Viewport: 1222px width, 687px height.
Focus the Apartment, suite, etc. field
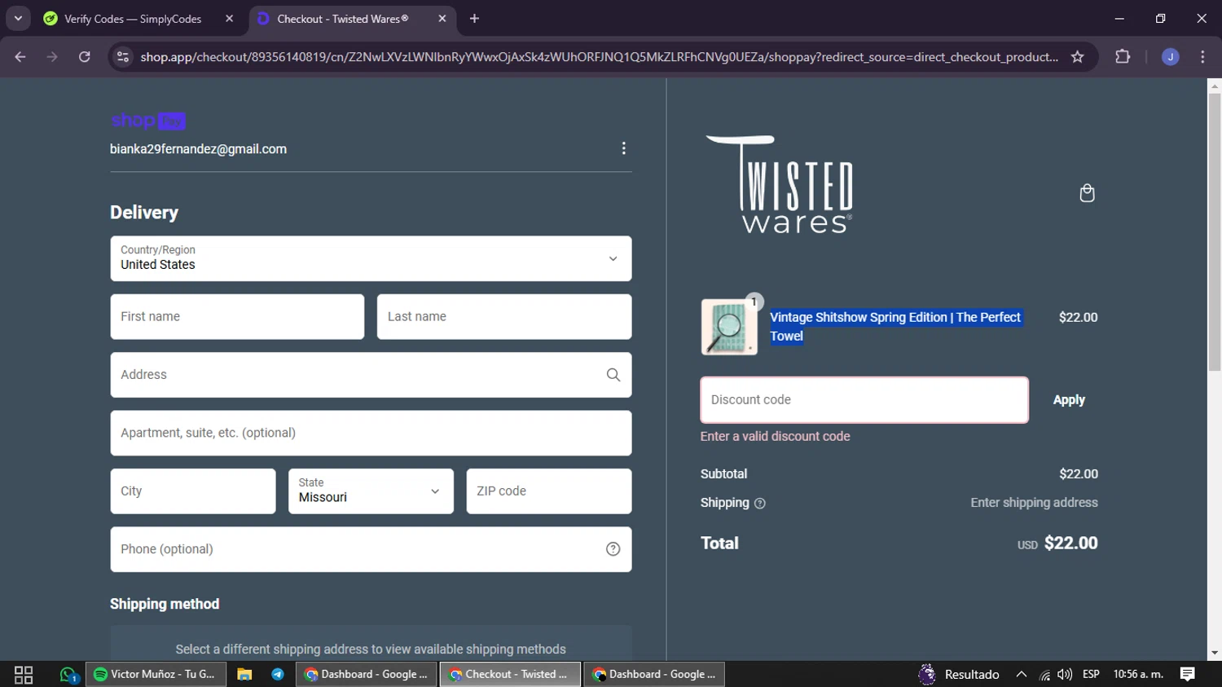[371, 433]
